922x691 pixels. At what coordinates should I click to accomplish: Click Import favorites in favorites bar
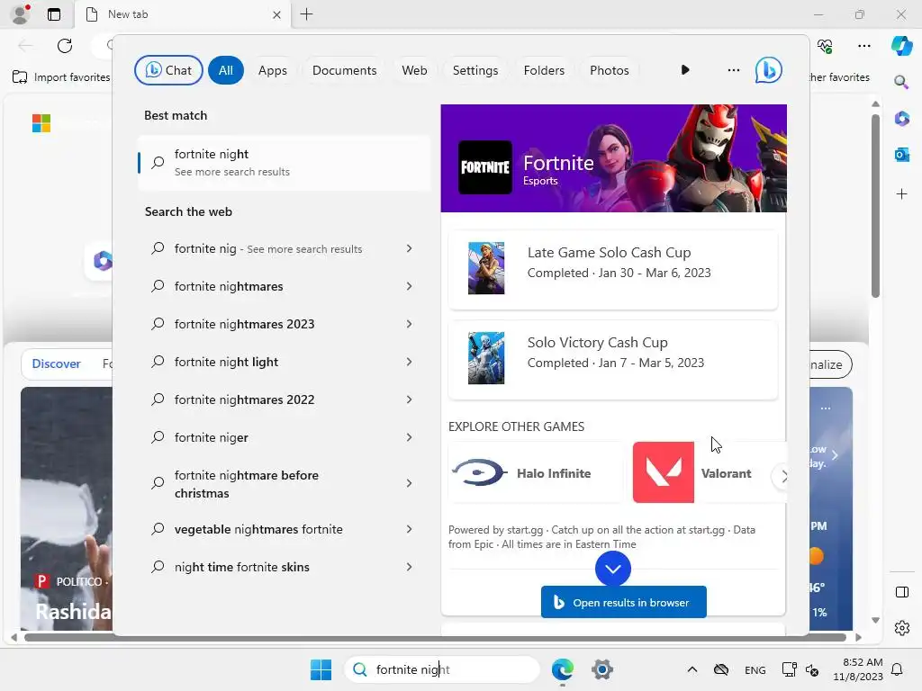click(x=61, y=77)
